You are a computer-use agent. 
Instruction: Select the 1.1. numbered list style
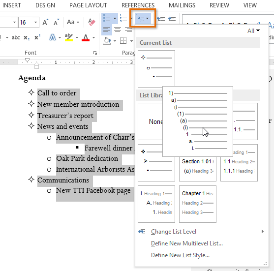point(245,121)
